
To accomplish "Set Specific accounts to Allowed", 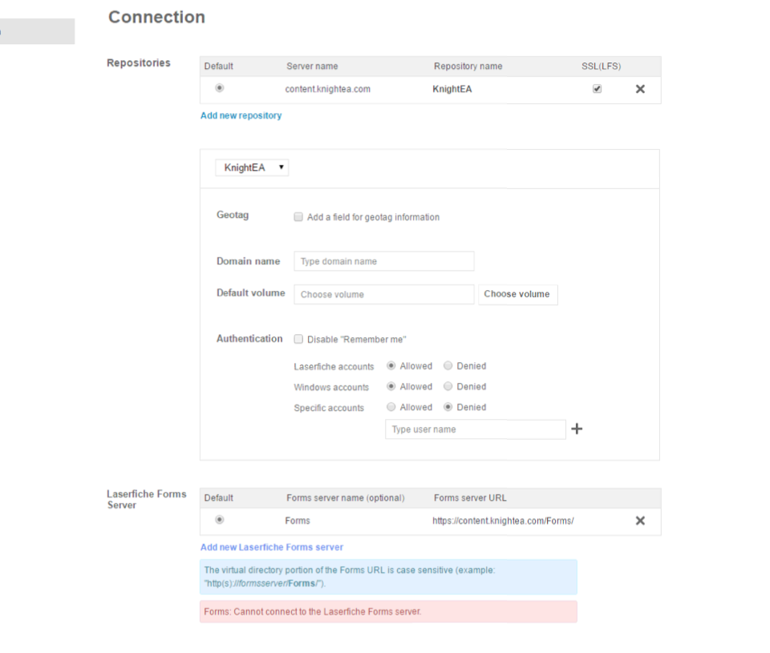I will (x=391, y=407).
